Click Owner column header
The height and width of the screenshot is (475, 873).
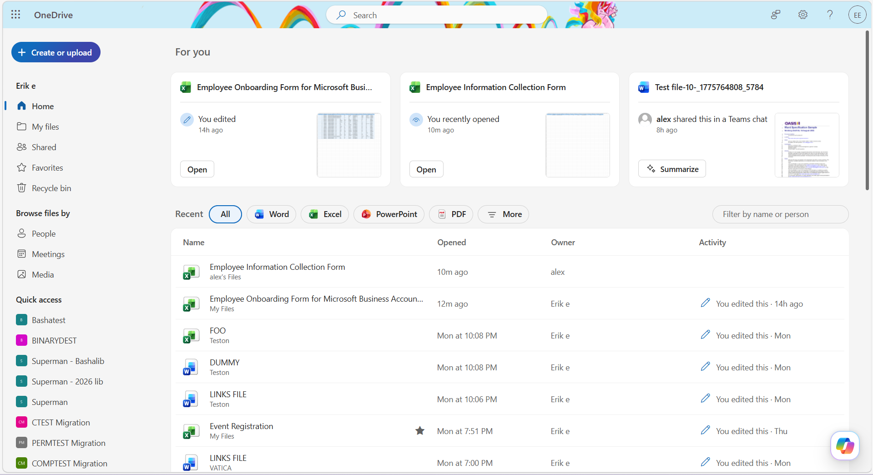(563, 243)
